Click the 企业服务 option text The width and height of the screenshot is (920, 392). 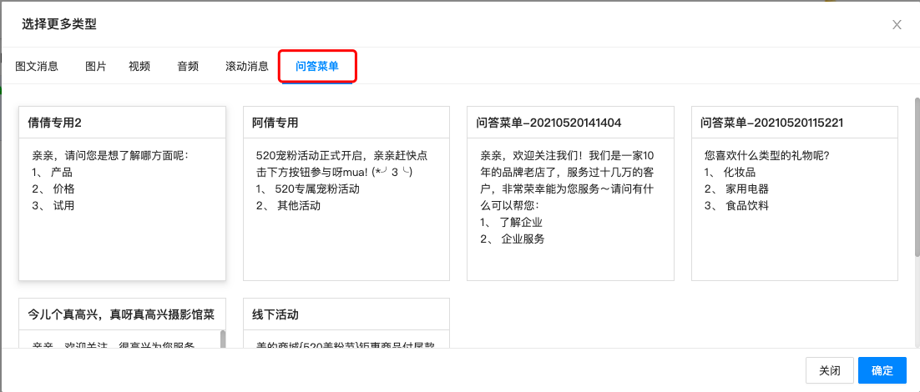[x=523, y=239]
